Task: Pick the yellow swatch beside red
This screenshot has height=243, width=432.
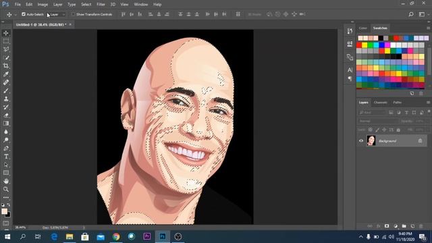Action: pyautogui.click(x=364, y=45)
